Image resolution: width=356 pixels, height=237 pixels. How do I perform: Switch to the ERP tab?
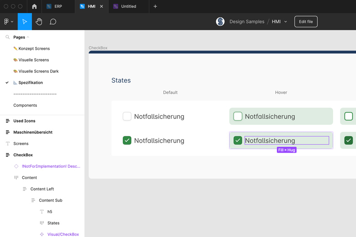[x=58, y=6]
